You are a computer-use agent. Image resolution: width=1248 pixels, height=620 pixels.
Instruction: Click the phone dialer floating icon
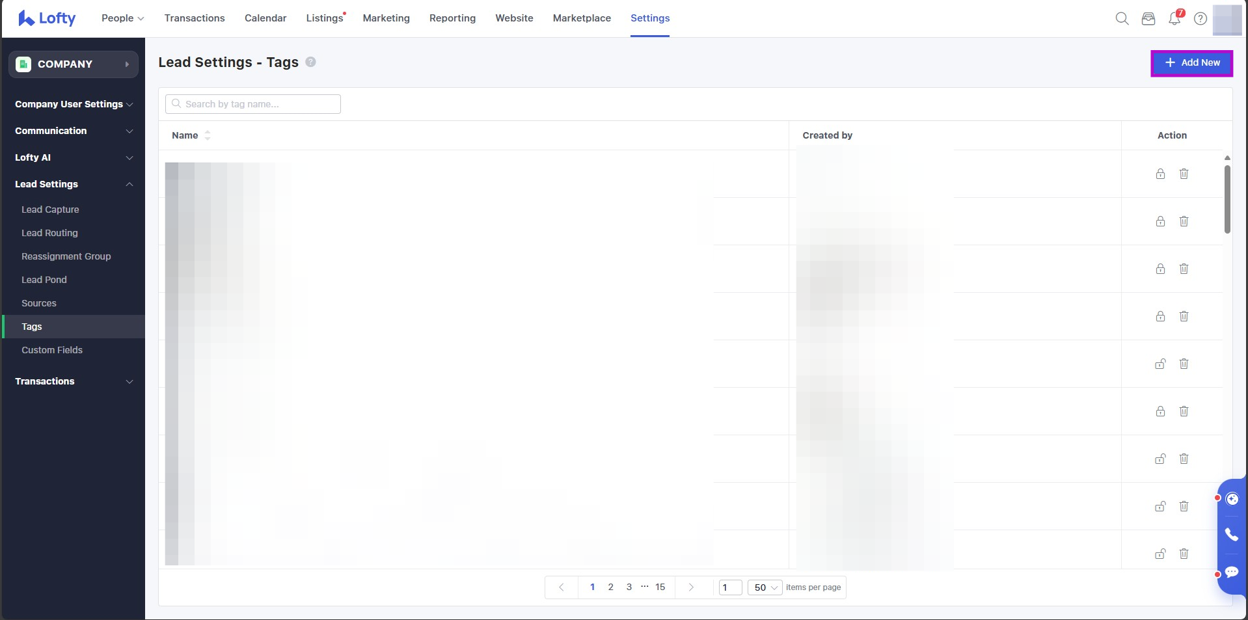point(1231,535)
